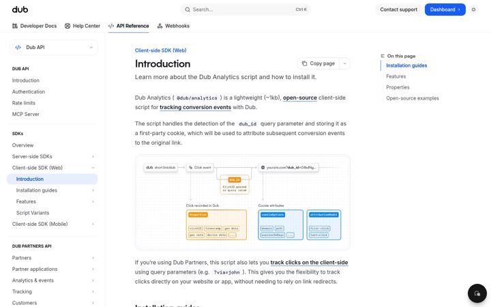Screen dimensions: 491x307
Task: Expand Client-side SDK (Mobile) section
Action: [93, 224]
